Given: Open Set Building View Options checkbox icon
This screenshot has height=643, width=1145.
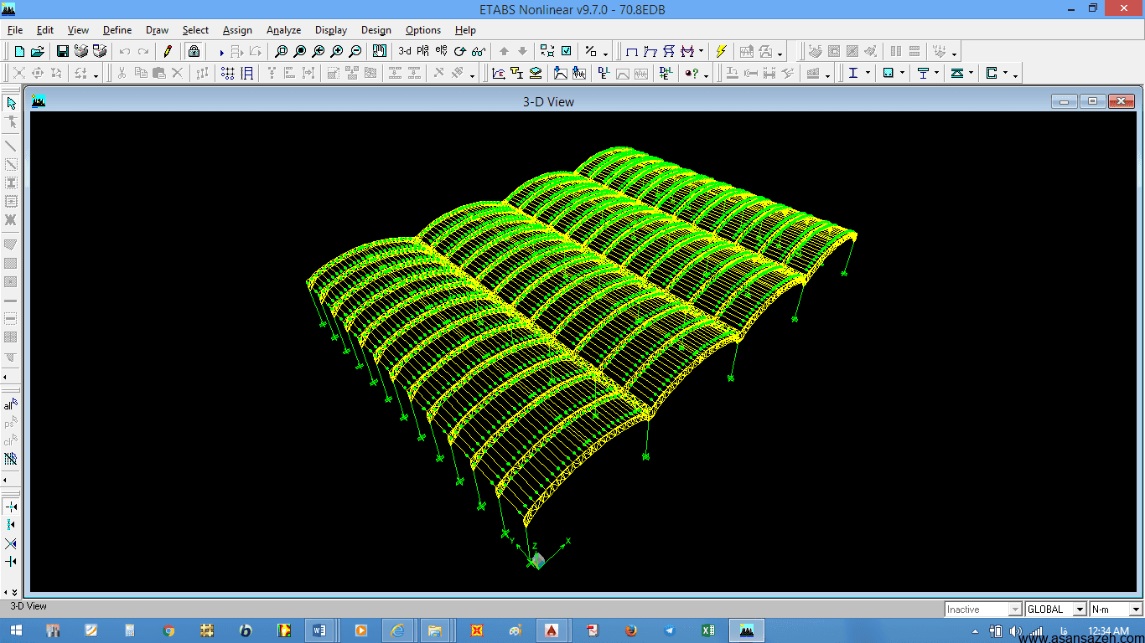Looking at the screenshot, I should (x=566, y=51).
